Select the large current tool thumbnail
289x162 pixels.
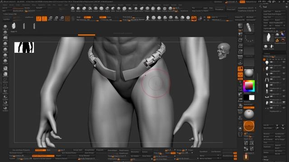269,38
